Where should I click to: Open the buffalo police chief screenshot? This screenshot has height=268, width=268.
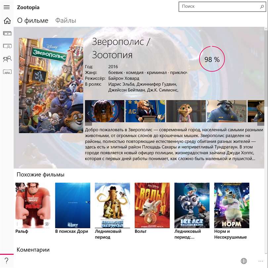coord(227,111)
